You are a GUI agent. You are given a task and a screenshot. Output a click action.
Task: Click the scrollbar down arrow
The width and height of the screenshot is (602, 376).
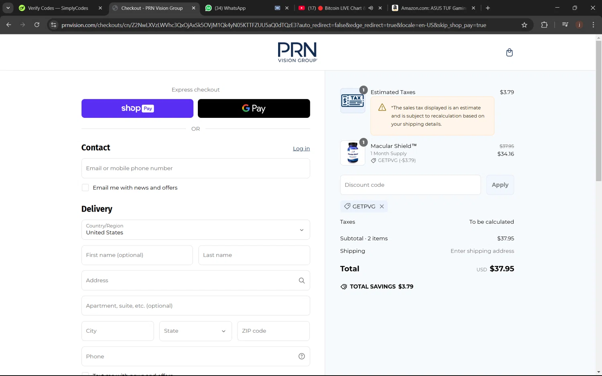point(598,372)
